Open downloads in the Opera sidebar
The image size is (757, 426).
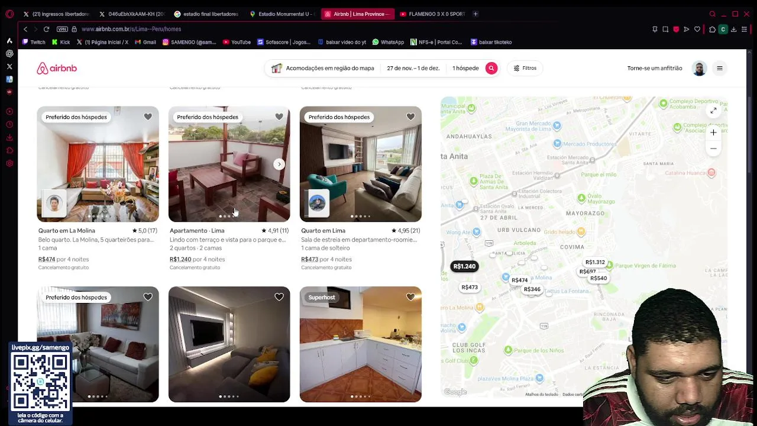9,137
